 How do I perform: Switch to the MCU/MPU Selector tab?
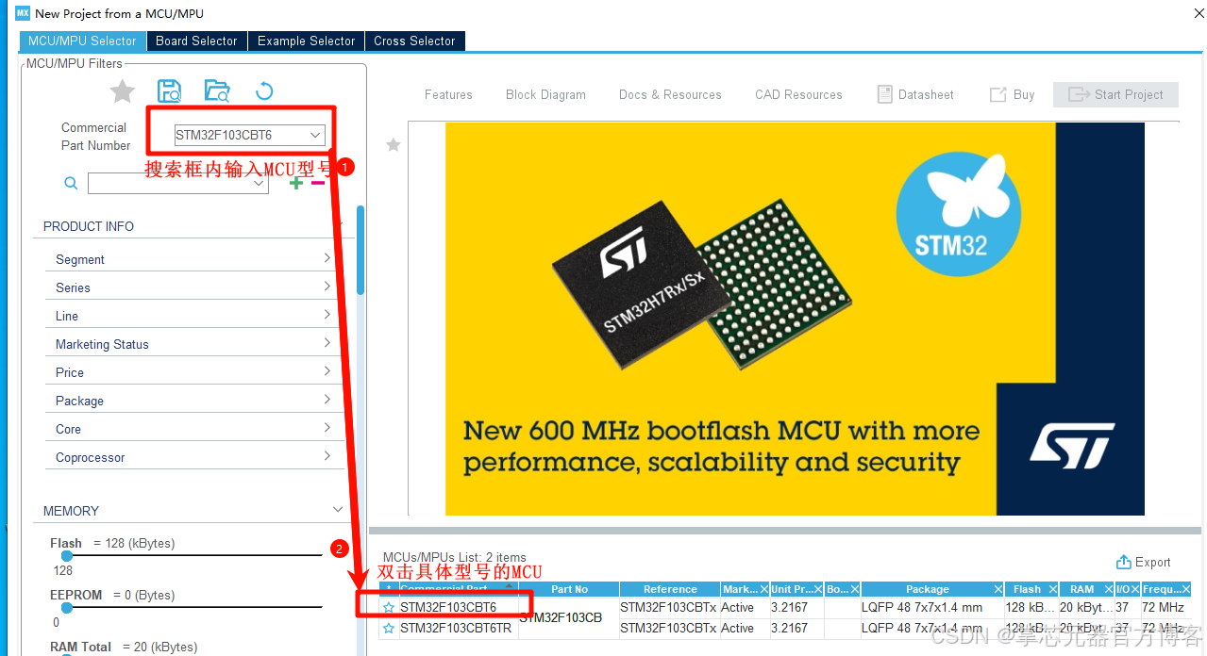(83, 41)
